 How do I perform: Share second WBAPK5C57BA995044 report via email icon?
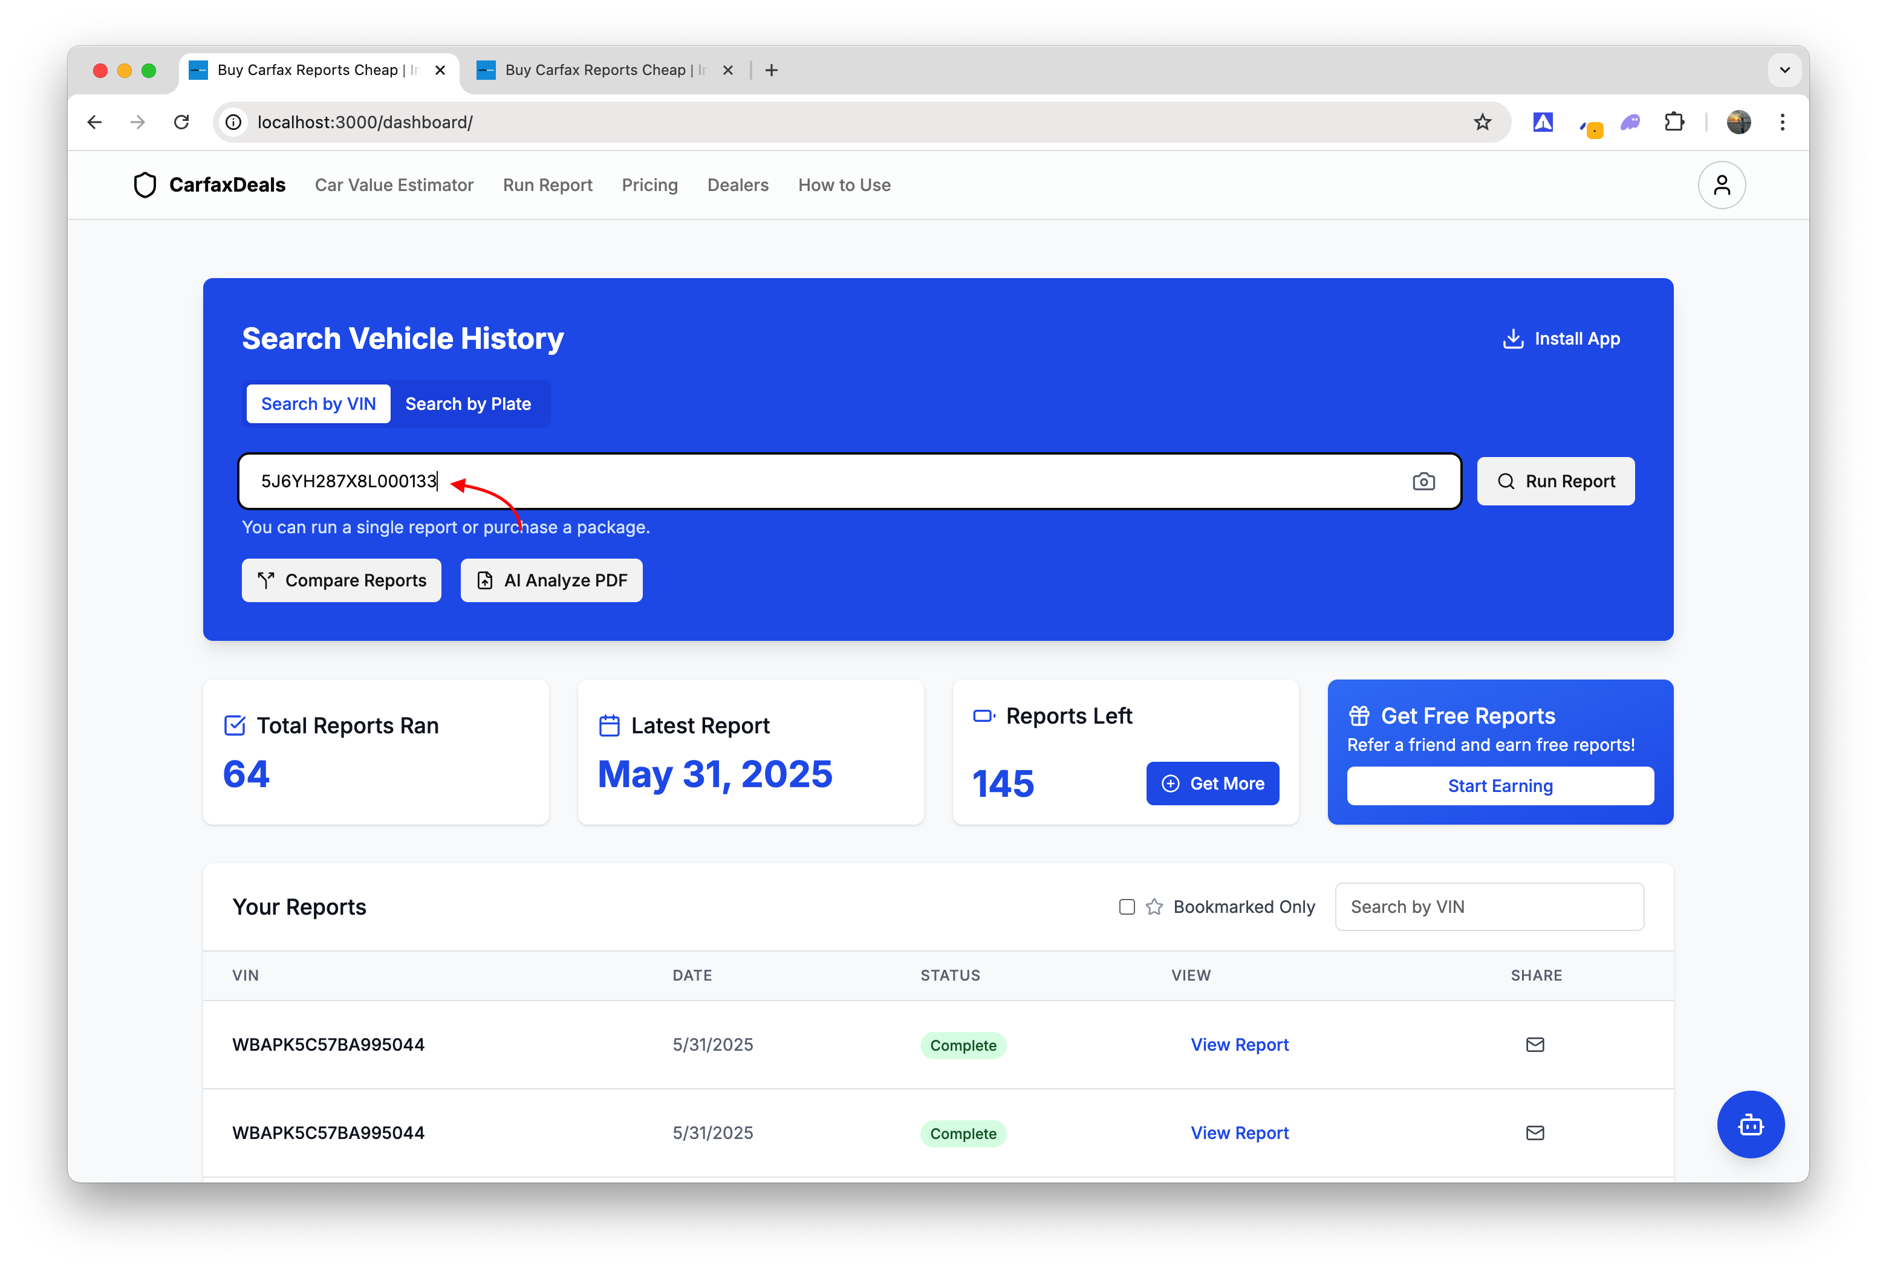(x=1535, y=1132)
